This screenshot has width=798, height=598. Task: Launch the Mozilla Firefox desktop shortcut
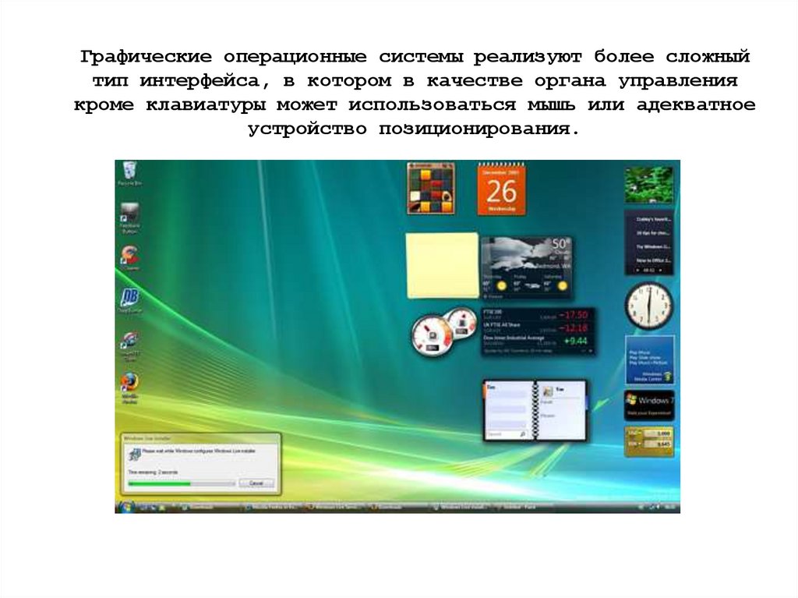tap(130, 388)
